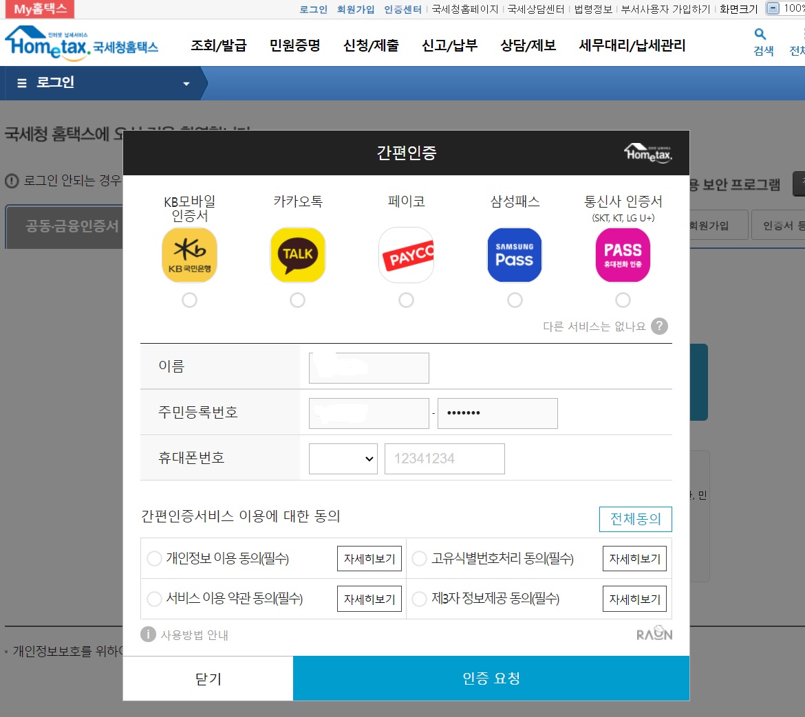Click the 사용방법 안내 info icon

(148, 635)
